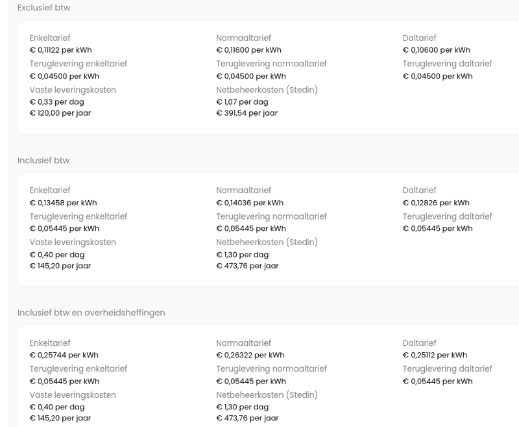Click the Normaaltarief price € 0,14036 per kWh
This screenshot has width=519, height=427.
(x=250, y=203)
